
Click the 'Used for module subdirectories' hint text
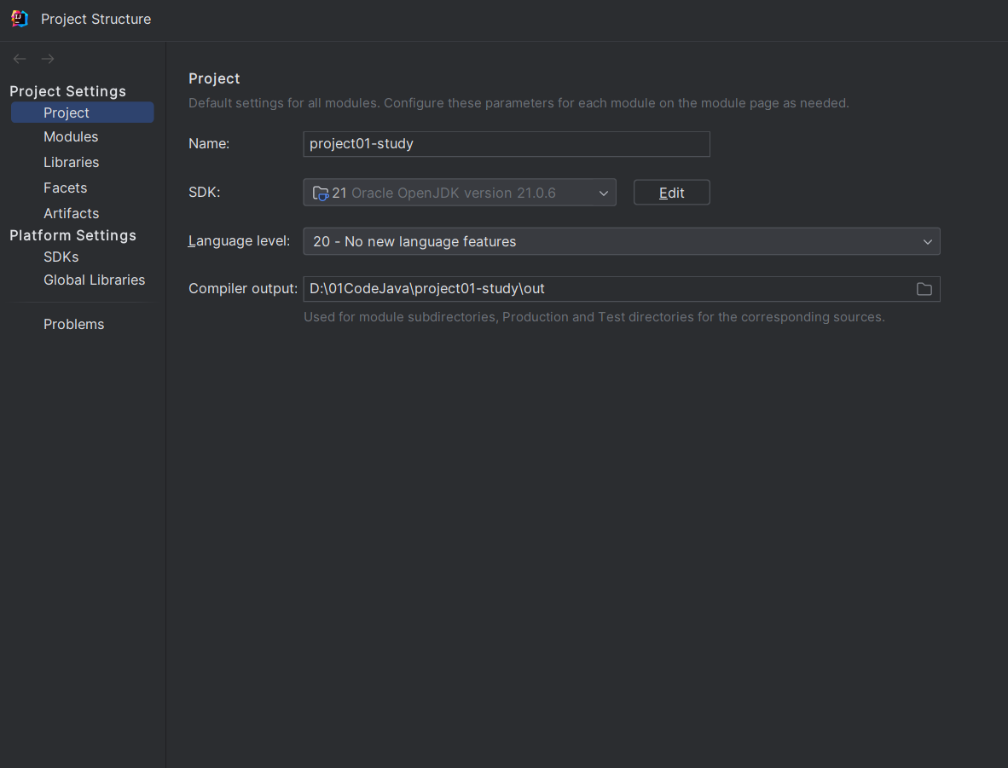click(x=594, y=317)
